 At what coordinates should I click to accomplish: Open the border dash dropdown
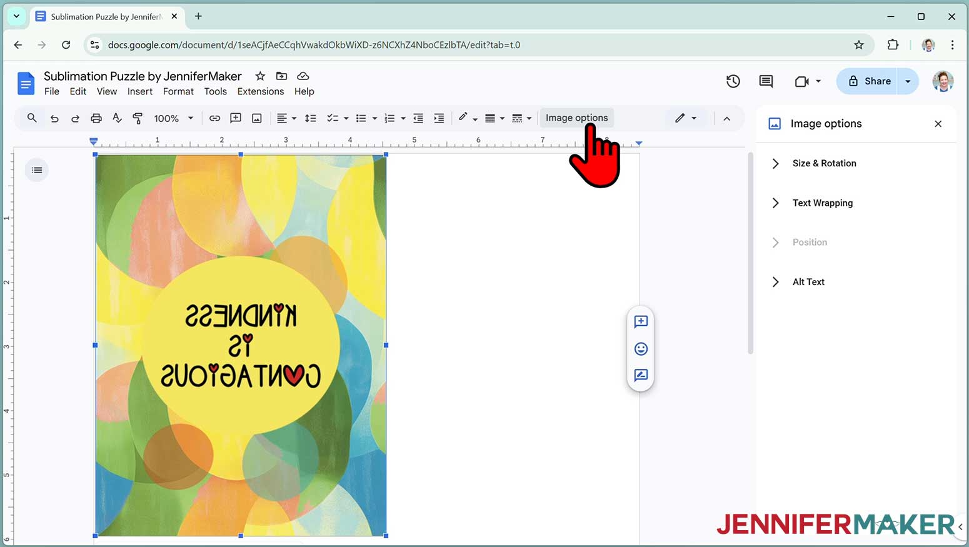coord(521,118)
